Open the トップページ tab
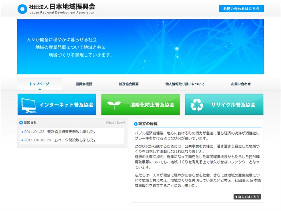The width and height of the screenshot is (281, 211). click(40, 84)
